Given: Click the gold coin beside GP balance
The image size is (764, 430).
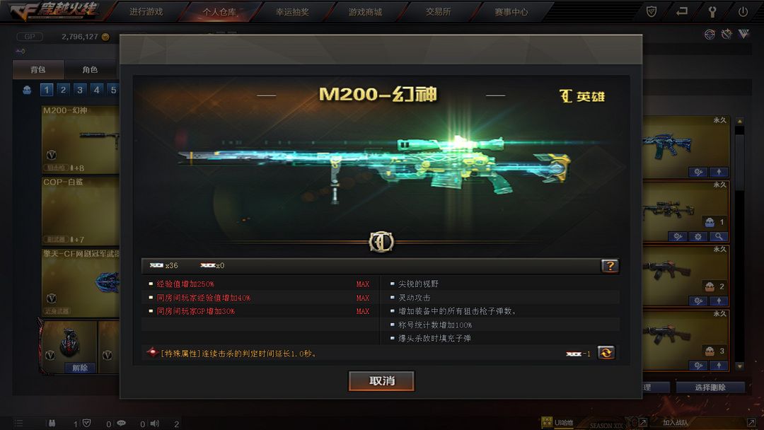Looking at the screenshot, I should (x=105, y=37).
